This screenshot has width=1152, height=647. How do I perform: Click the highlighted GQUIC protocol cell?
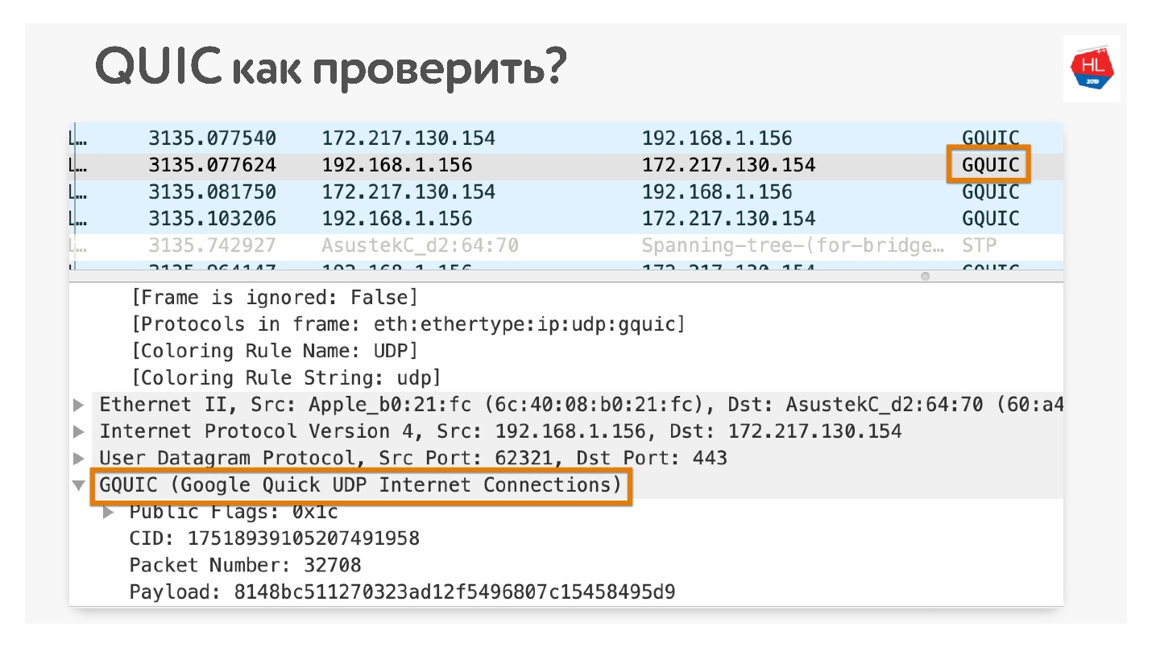[990, 166]
